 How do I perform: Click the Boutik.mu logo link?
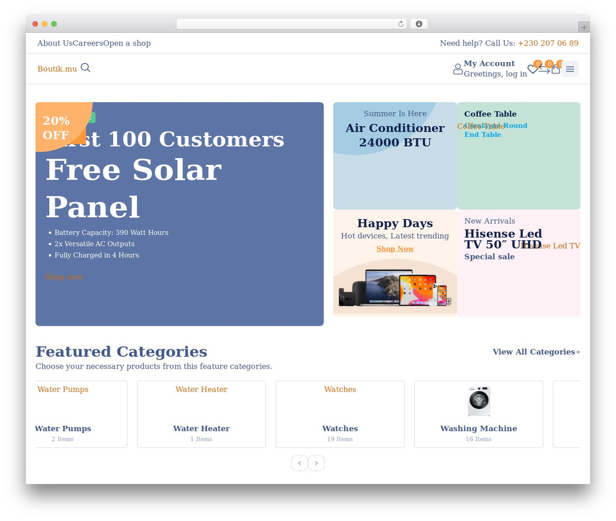57,69
